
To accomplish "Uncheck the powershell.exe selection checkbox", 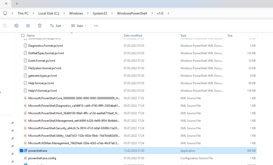I will pyautogui.click(x=21, y=151).
